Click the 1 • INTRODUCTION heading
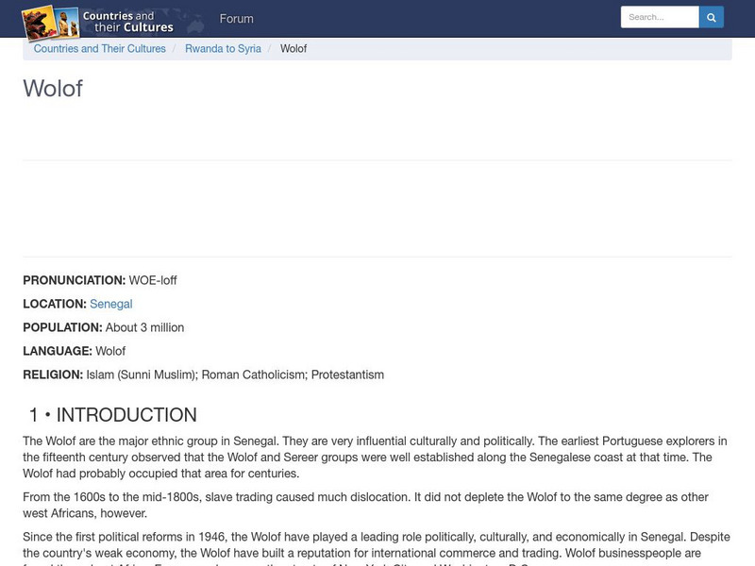The height and width of the screenshot is (566, 755). (x=112, y=415)
